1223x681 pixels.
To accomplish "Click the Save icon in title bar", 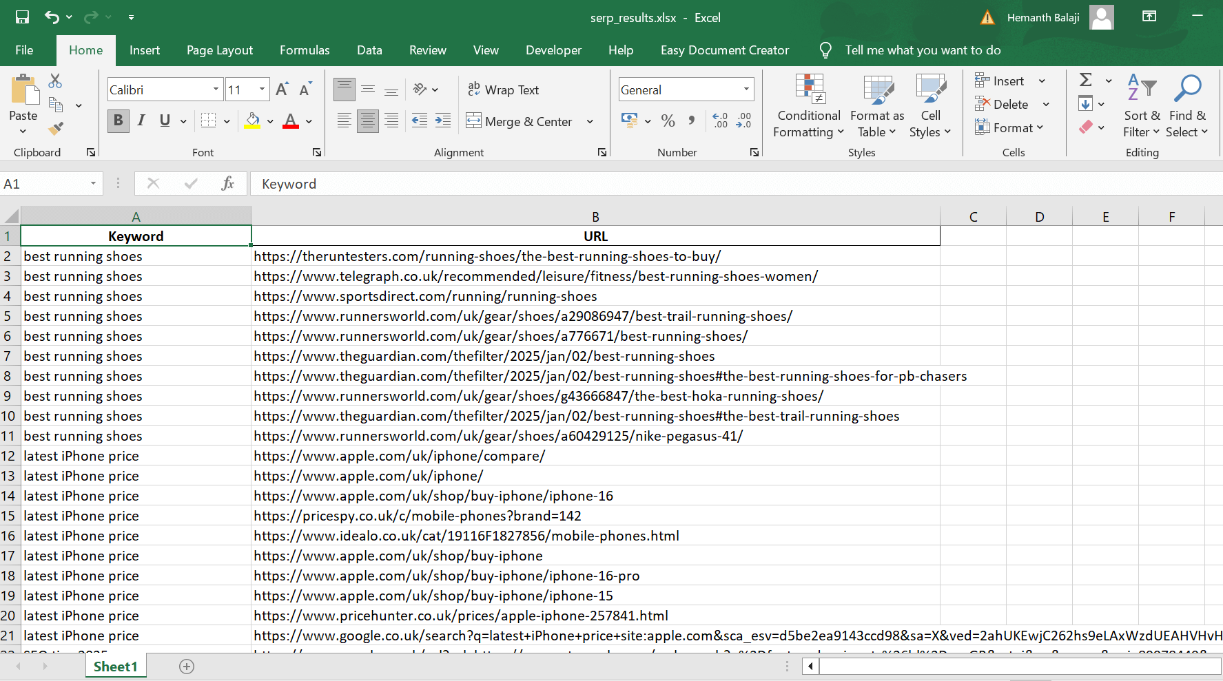I will (22, 17).
